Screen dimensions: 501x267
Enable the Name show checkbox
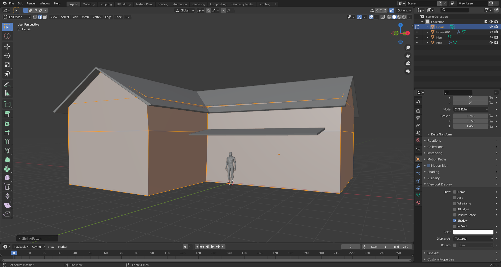[455, 192]
